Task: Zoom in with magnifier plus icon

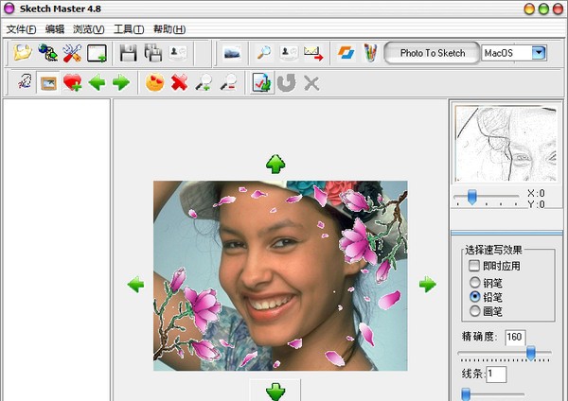Action: tap(204, 82)
